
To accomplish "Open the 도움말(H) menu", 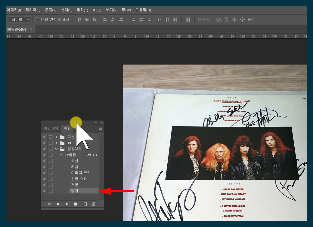I will click(x=143, y=10).
